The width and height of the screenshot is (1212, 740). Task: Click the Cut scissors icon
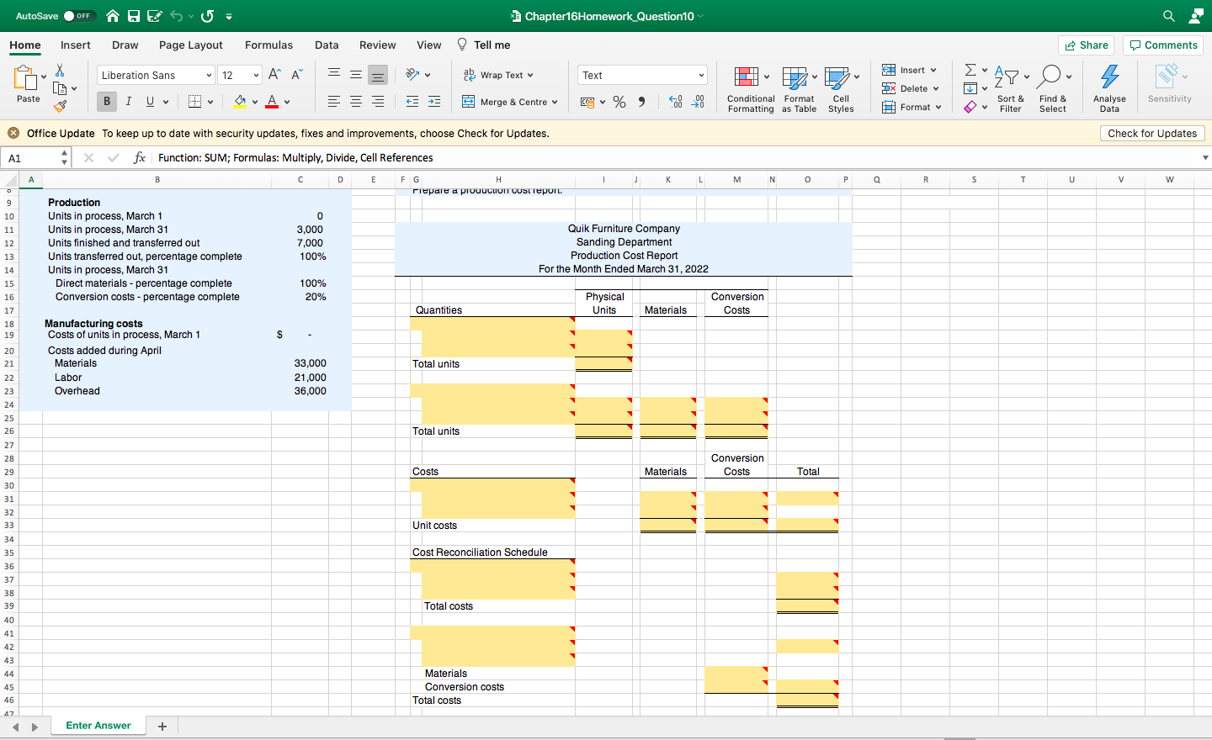[x=60, y=71]
